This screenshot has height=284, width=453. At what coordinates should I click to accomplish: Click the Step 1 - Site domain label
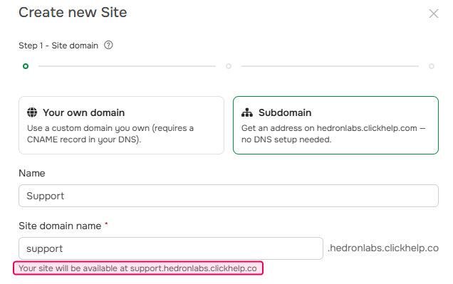58,46
